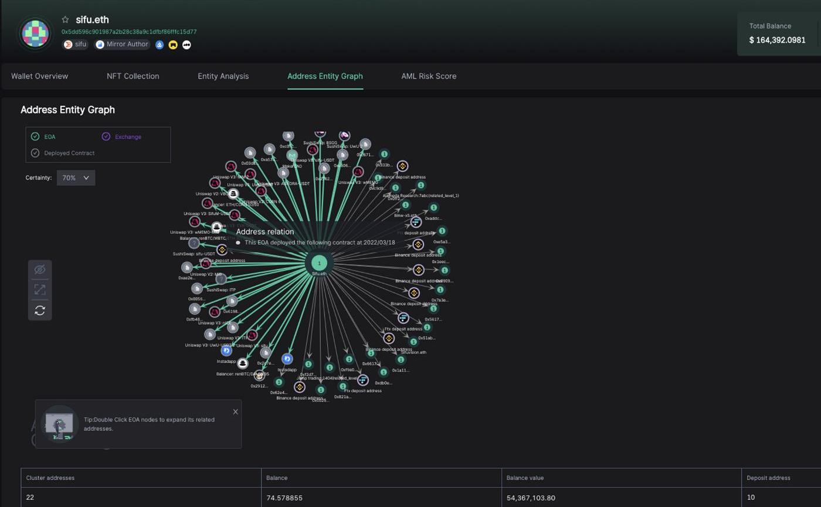The image size is (821, 507).
Task: Click the Mirror Author tag
Action: coord(123,45)
